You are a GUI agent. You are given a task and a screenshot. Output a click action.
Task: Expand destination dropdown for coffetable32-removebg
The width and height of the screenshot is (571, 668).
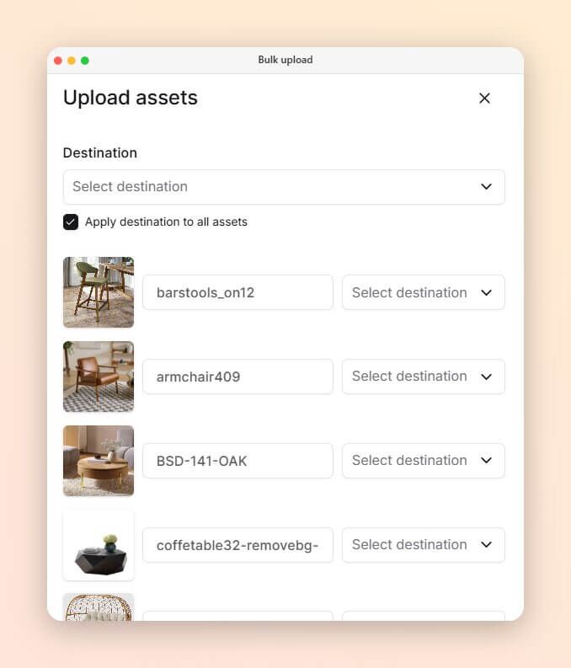(x=424, y=545)
